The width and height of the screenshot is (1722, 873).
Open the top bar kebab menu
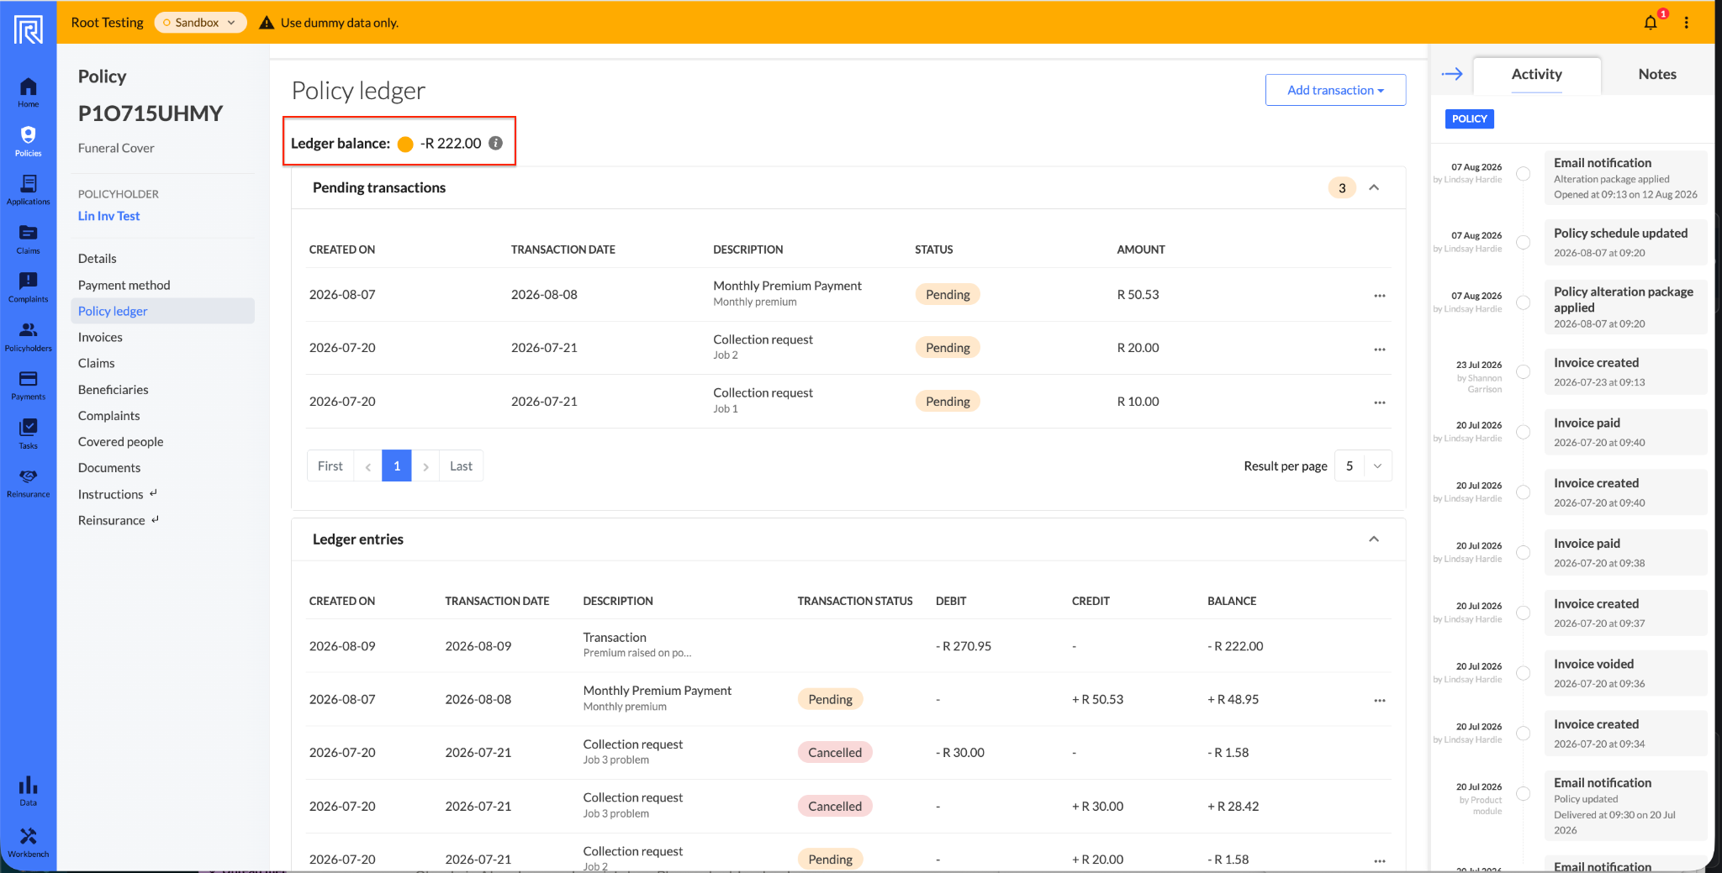[x=1687, y=23]
